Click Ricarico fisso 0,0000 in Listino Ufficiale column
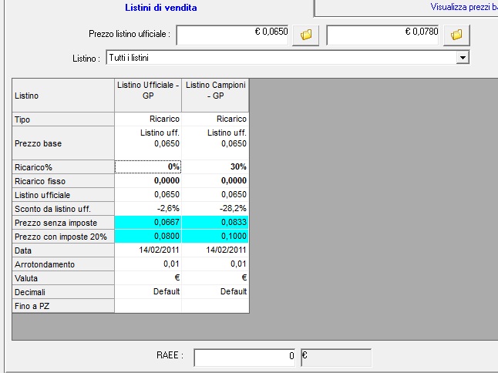Image resolution: width=498 pixels, height=373 pixels. [148, 180]
